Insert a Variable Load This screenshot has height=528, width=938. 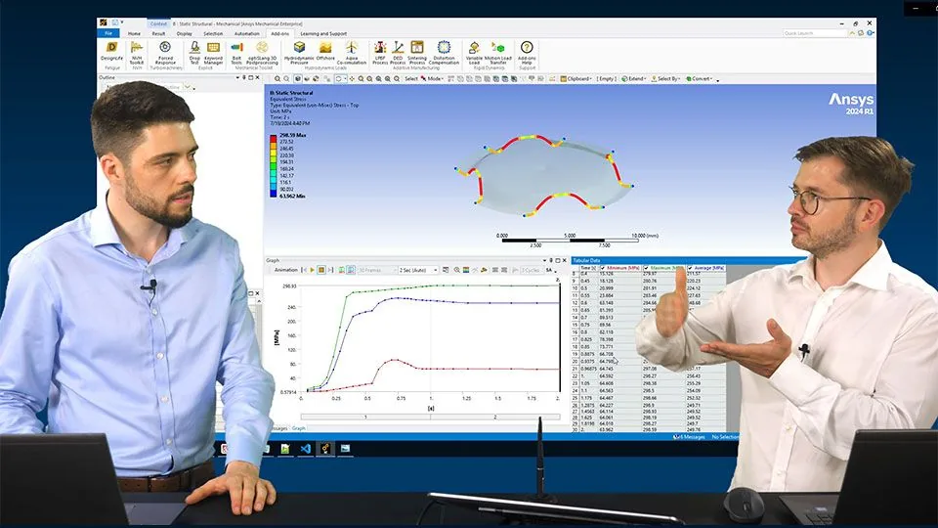pyautogui.click(x=474, y=52)
